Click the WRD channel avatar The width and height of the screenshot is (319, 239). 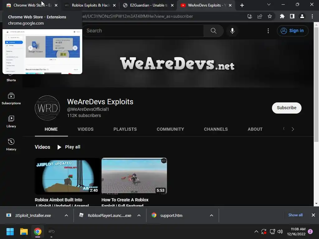47,108
